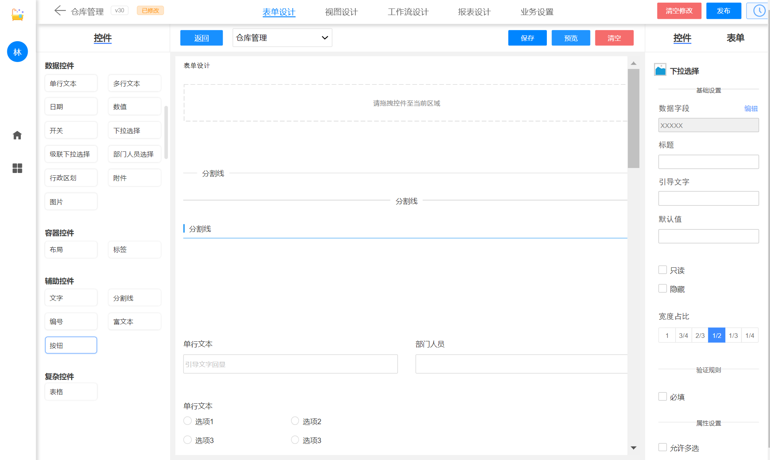Select the right 选项3 radio button

coord(295,440)
